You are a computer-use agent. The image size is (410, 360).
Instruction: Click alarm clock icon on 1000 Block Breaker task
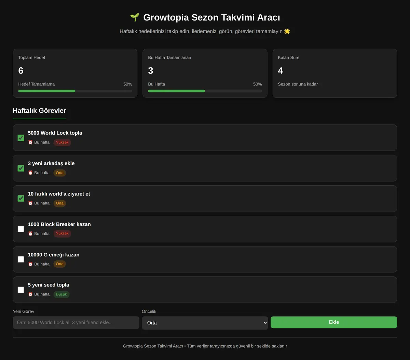click(x=30, y=234)
